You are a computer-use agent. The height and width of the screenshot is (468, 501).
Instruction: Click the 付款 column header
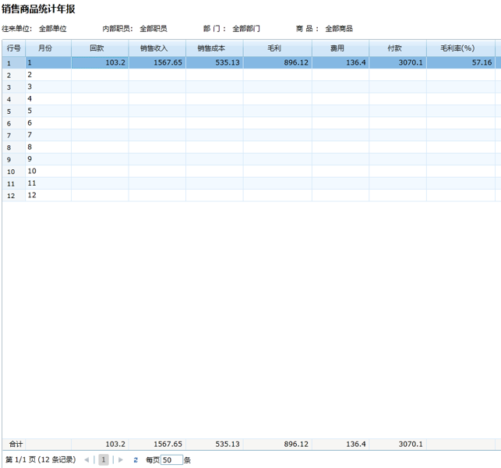[397, 48]
